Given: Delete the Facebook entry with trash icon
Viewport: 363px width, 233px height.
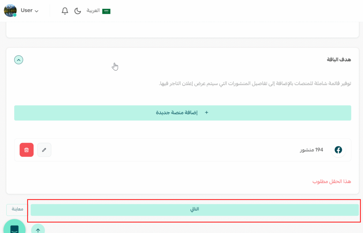Looking at the screenshot, I should point(27,150).
